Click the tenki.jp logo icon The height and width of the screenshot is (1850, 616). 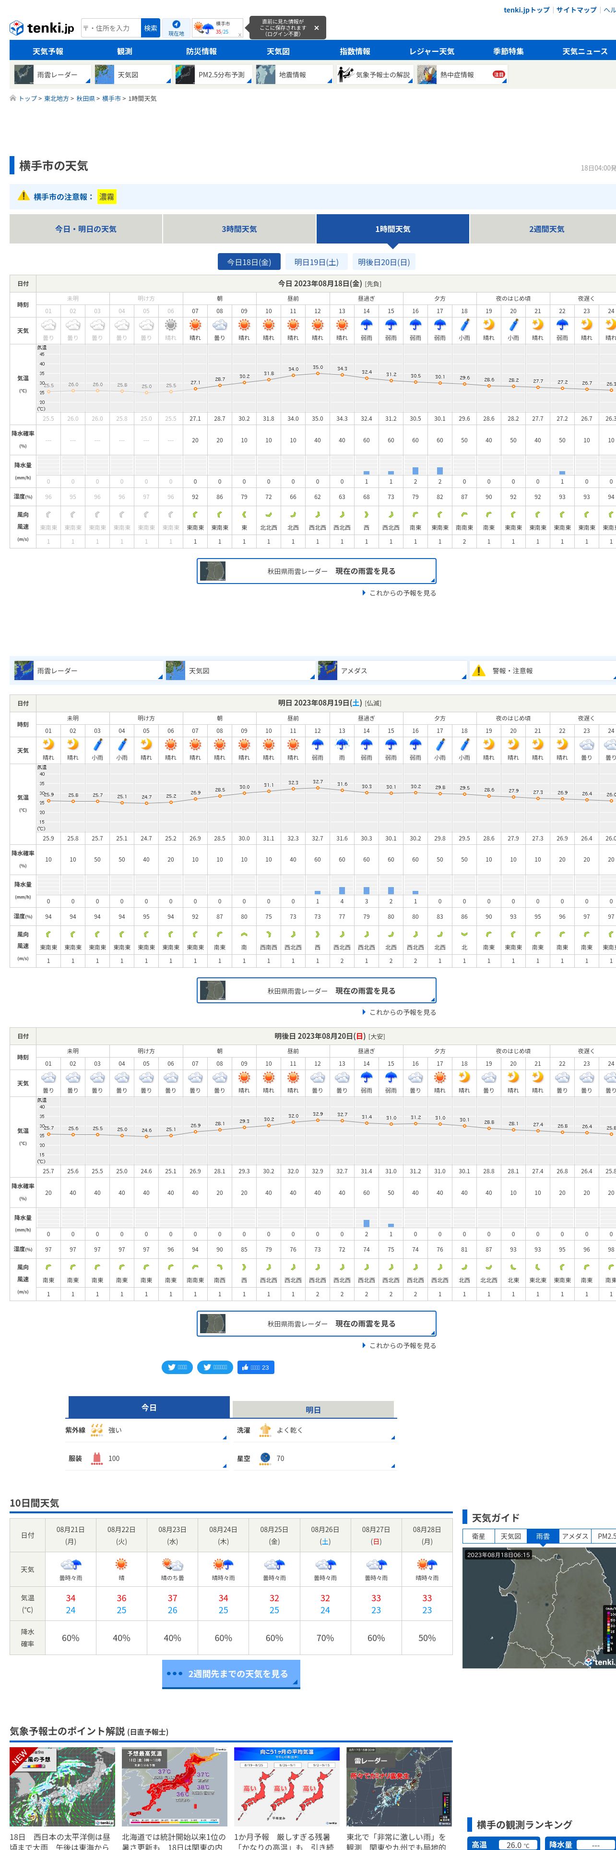pos(16,28)
